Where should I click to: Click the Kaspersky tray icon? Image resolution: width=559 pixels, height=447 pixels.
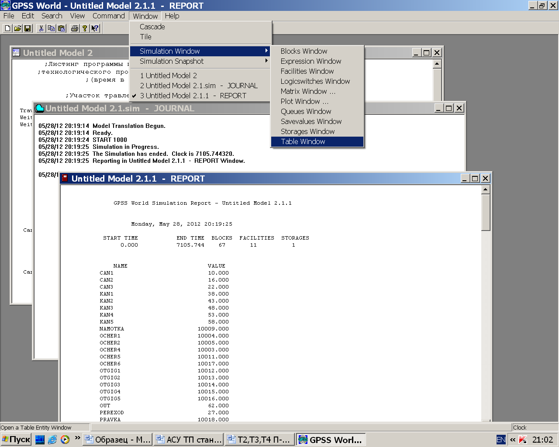pyautogui.click(x=522, y=440)
